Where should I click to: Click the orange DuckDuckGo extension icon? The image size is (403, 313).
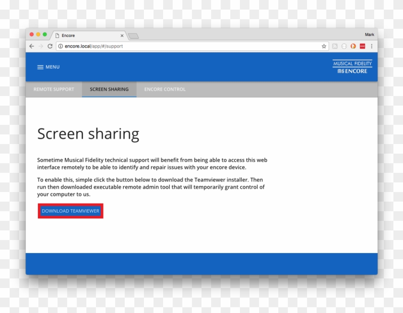tap(353, 47)
